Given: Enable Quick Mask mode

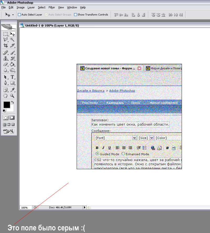Looking at the screenshot, I should point(12,118).
